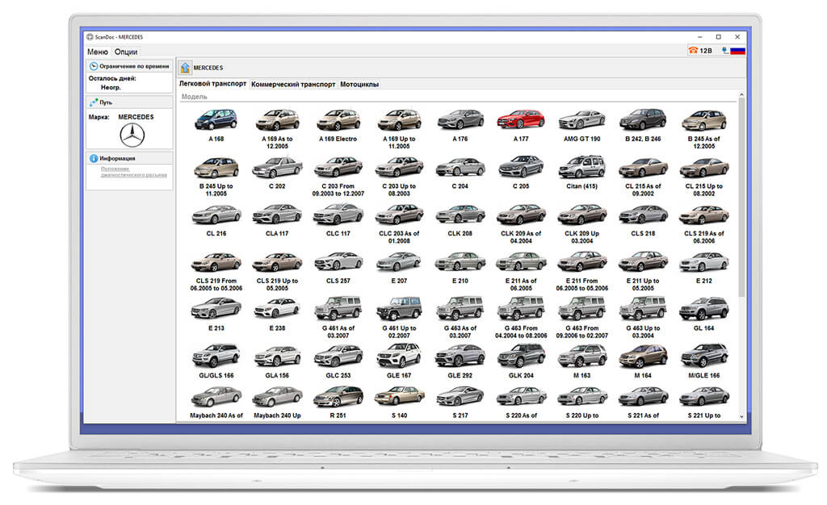
Task: Click the Russian flag language icon
Action: 737,51
